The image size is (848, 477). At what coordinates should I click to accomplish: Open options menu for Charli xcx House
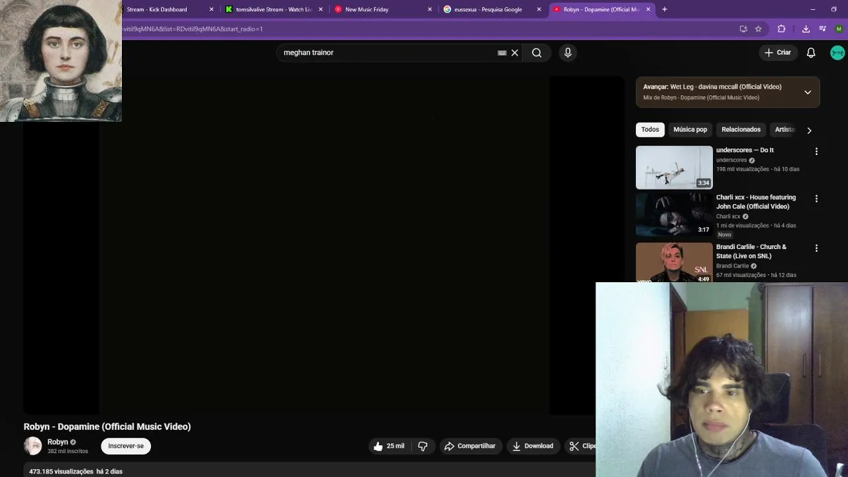(816, 198)
